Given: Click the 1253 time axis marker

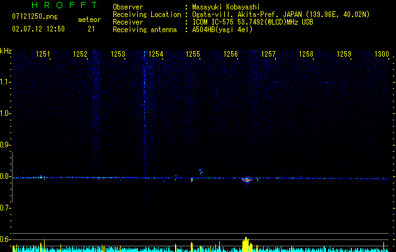Looking at the screenshot, I should 118,54.
